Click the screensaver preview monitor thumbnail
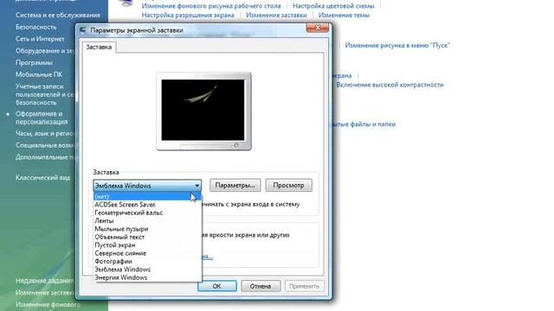The image size is (554, 311). [x=203, y=111]
